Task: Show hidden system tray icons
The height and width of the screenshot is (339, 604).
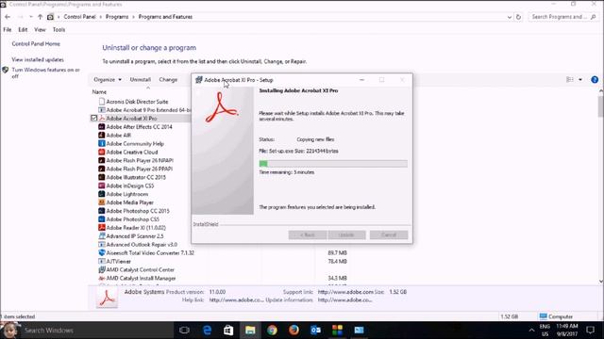Action: [531, 331]
